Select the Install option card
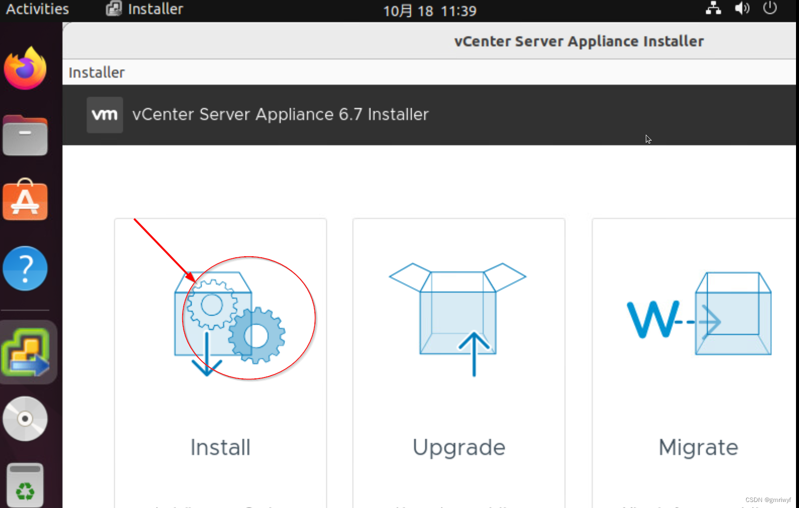 pos(220,447)
